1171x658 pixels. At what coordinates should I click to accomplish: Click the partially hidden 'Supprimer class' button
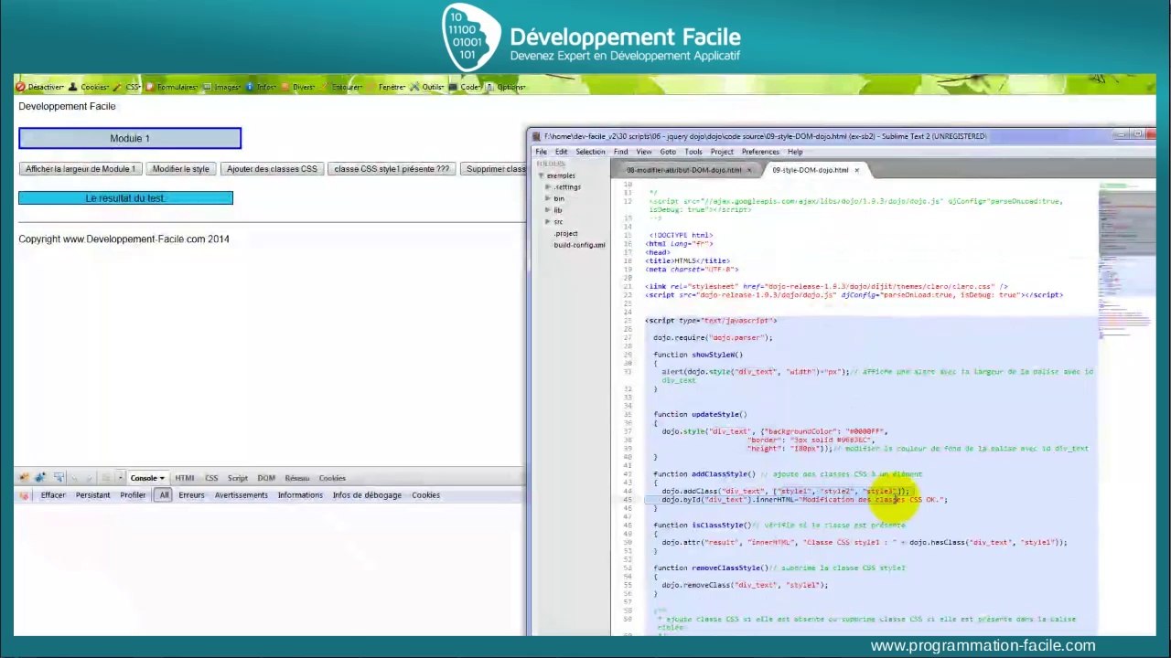pyautogui.click(x=493, y=169)
